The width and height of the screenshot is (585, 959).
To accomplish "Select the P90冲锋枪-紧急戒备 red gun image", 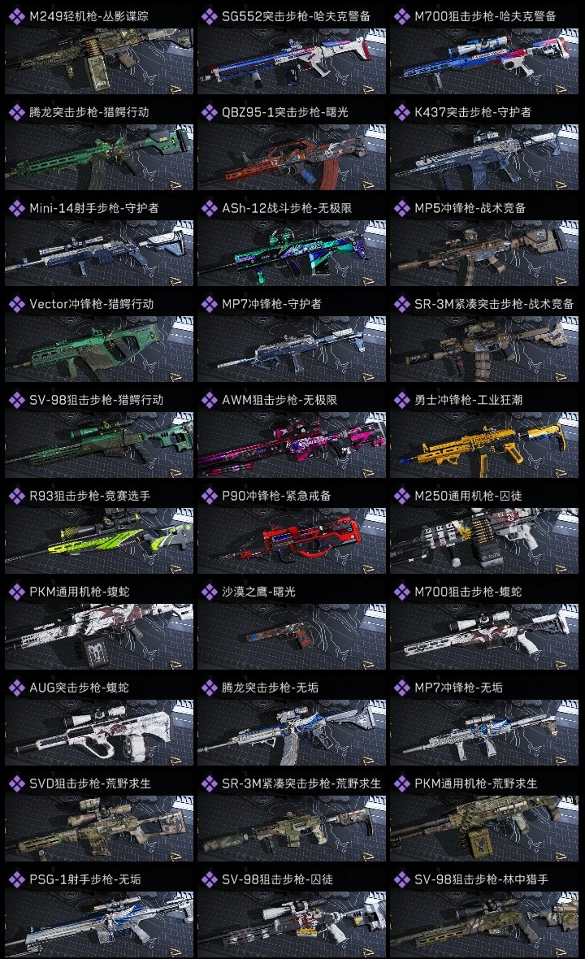I will [292, 540].
